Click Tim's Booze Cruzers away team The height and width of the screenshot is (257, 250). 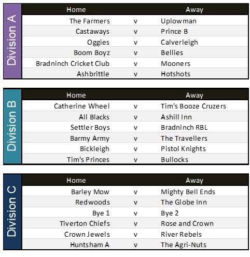pyautogui.click(x=193, y=106)
